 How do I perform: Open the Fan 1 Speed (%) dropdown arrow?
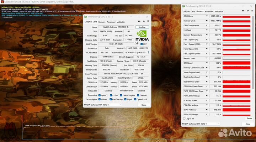click(x=207, y=40)
